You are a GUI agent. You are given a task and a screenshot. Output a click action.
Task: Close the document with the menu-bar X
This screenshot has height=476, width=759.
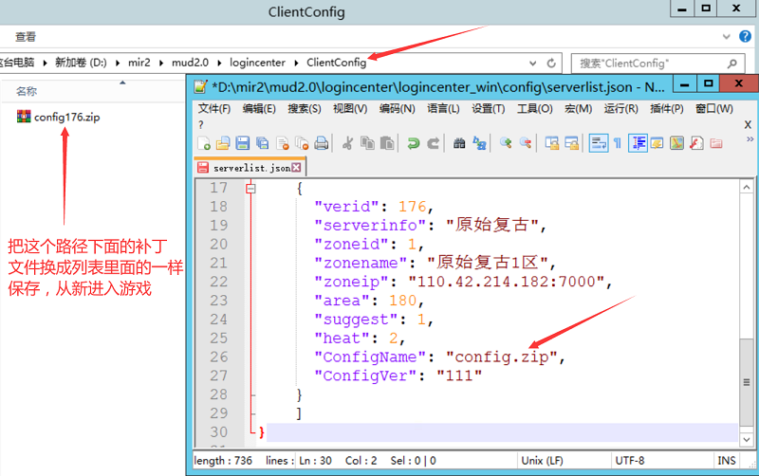click(748, 125)
